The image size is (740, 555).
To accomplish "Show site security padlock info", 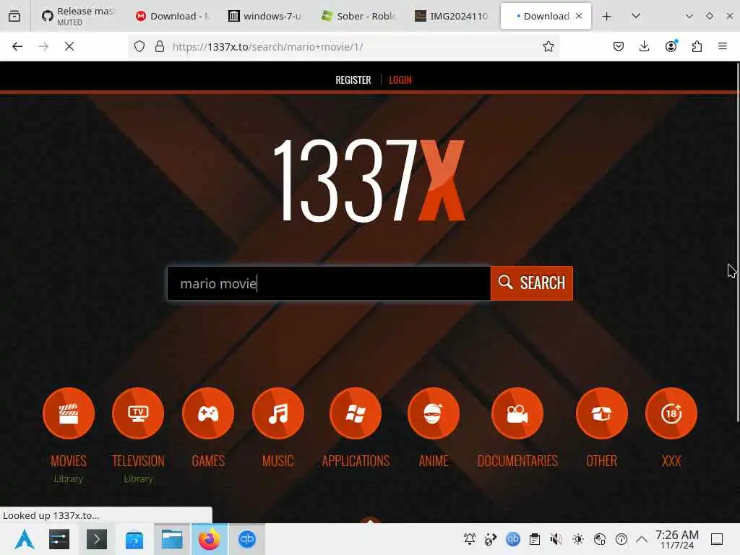I will coord(160,46).
